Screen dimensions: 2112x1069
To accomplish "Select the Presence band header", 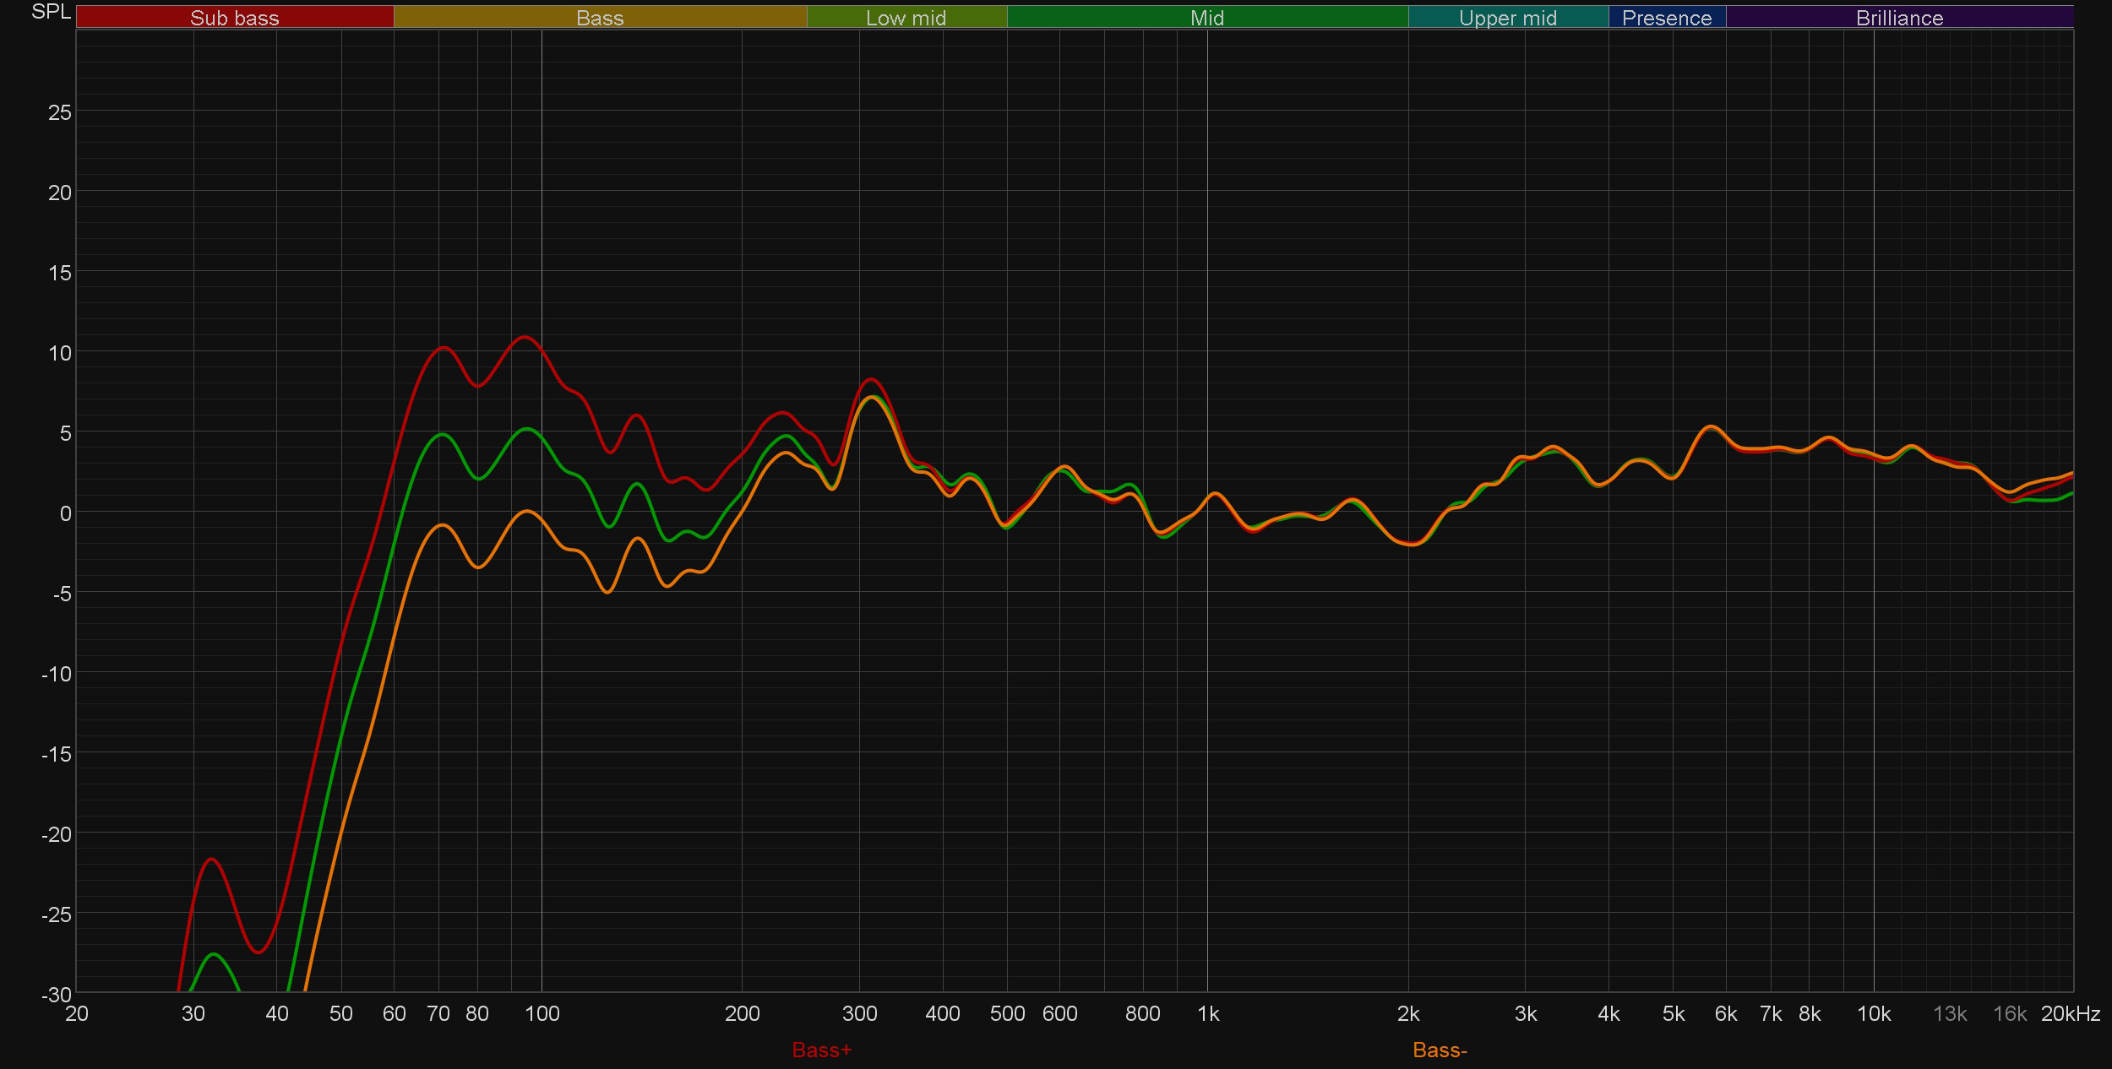I will [x=1666, y=17].
